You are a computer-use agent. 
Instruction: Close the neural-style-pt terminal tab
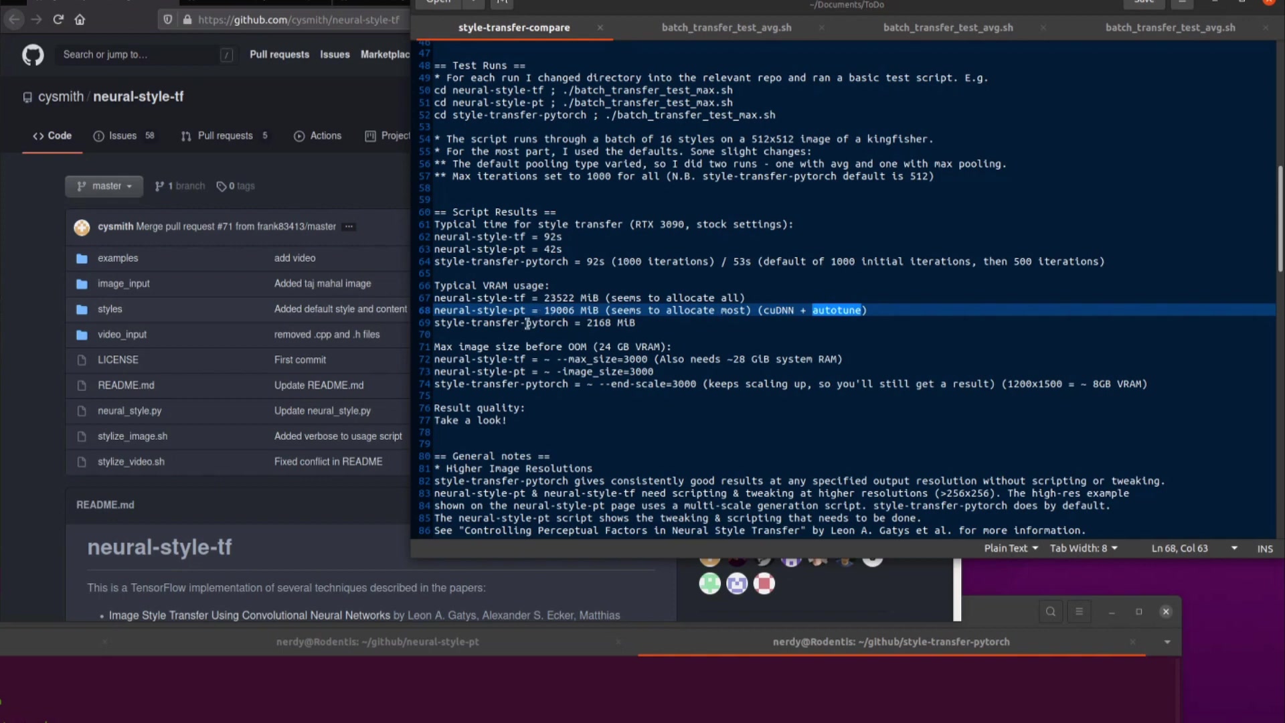(618, 641)
